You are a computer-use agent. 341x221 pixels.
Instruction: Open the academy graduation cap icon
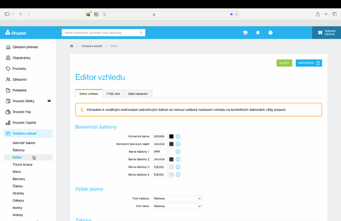click(x=245, y=32)
